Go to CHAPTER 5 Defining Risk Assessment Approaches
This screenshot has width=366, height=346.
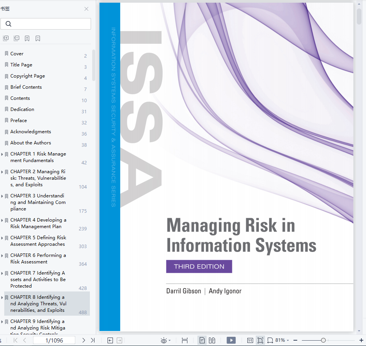(x=38, y=241)
